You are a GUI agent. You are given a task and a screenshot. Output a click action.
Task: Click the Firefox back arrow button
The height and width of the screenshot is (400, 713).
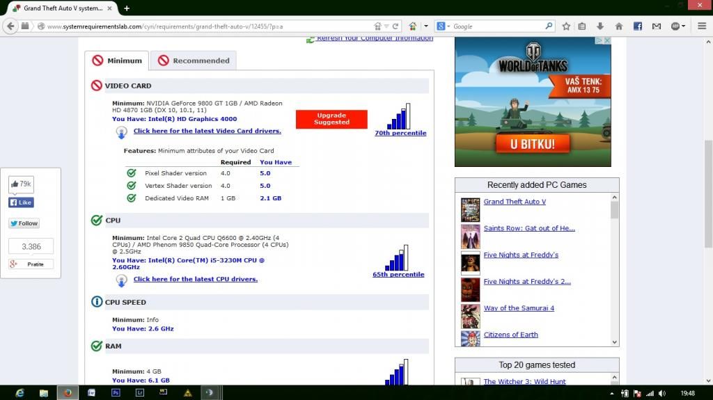(10, 26)
